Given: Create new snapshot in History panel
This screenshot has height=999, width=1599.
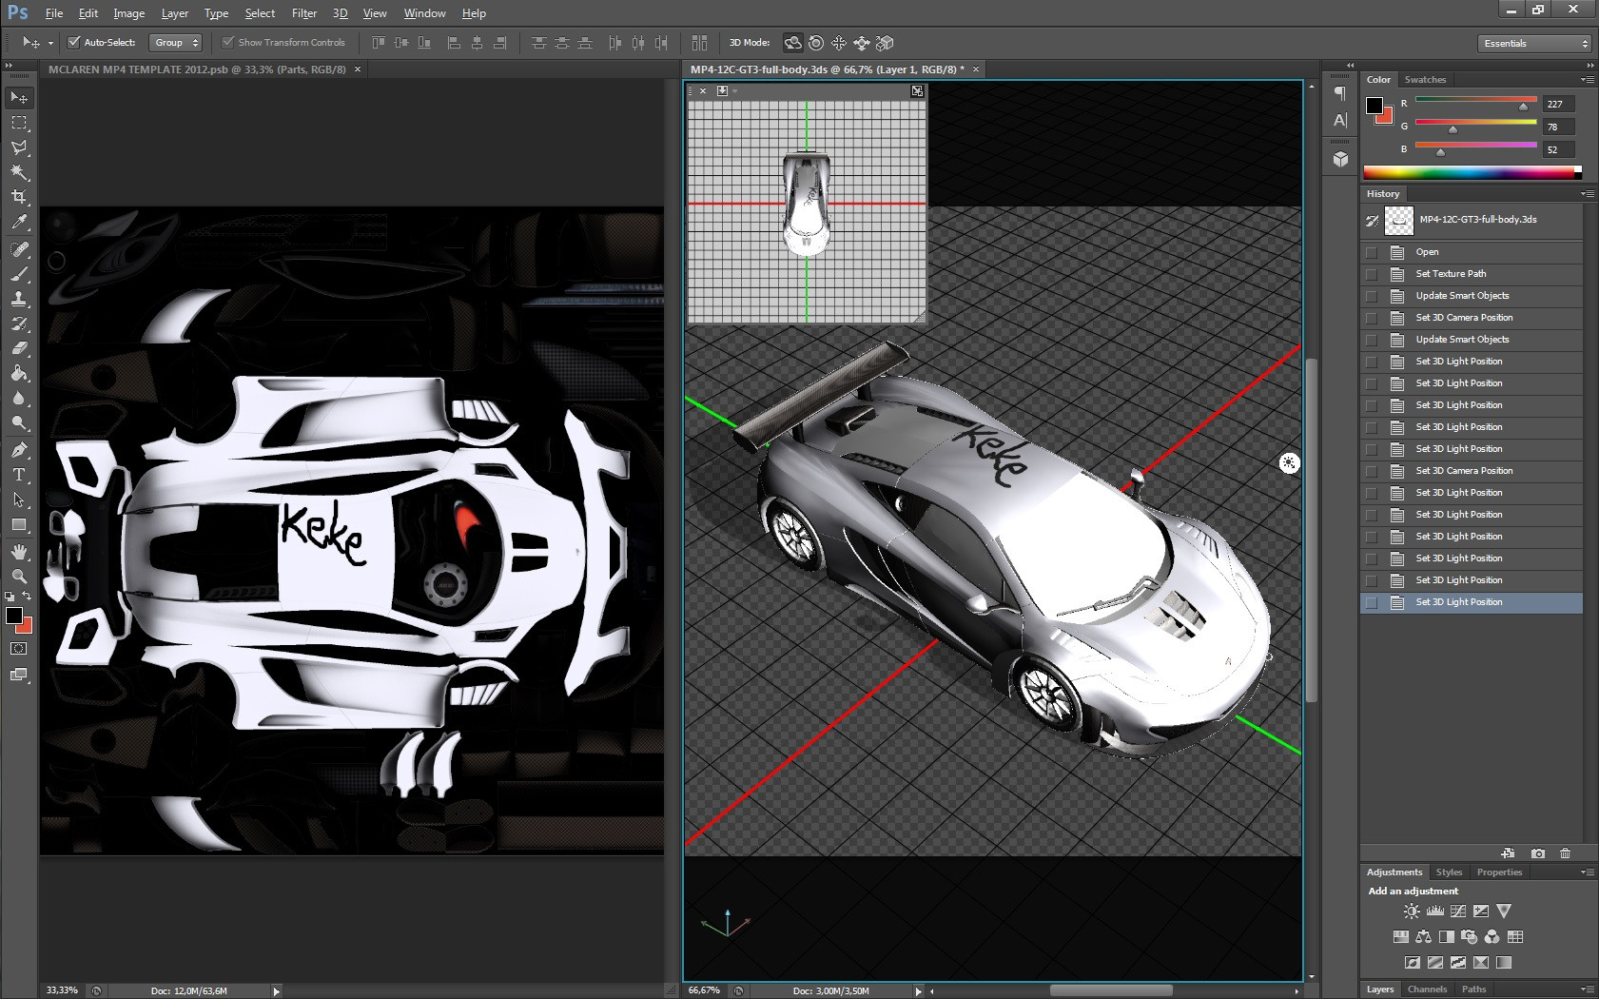Looking at the screenshot, I should click(1537, 853).
